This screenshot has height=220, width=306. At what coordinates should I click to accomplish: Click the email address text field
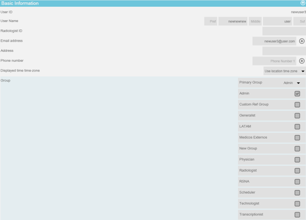pos(274,41)
